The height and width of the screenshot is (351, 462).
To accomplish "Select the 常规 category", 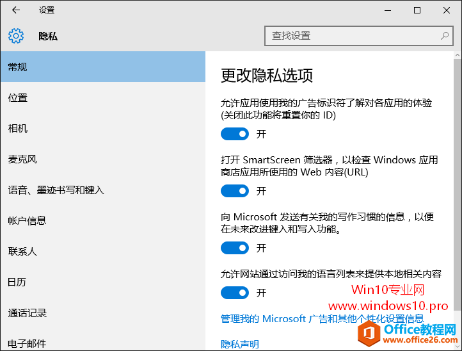I will pyautogui.click(x=103, y=67).
